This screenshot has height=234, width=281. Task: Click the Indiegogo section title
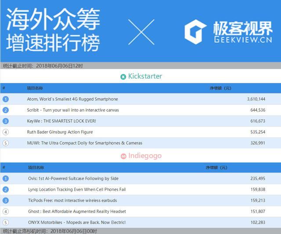(145, 156)
